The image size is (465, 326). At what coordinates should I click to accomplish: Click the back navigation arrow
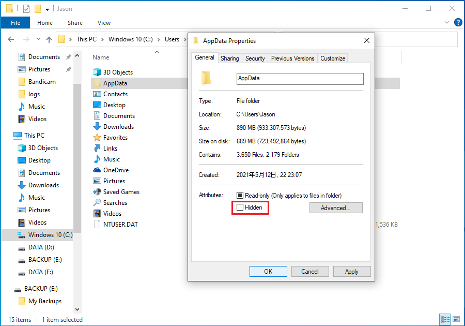pos(11,39)
